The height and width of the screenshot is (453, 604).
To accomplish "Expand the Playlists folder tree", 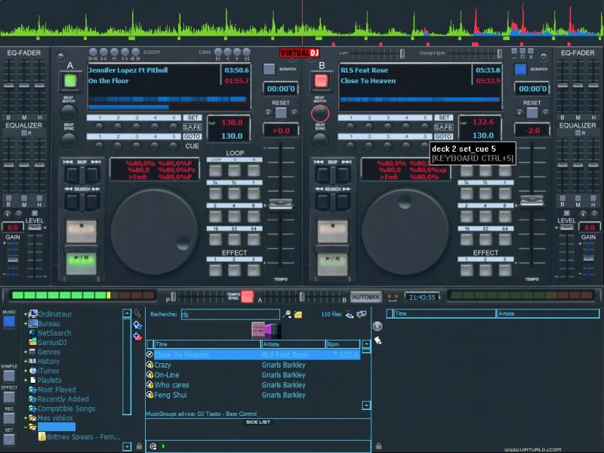I will (26, 381).
